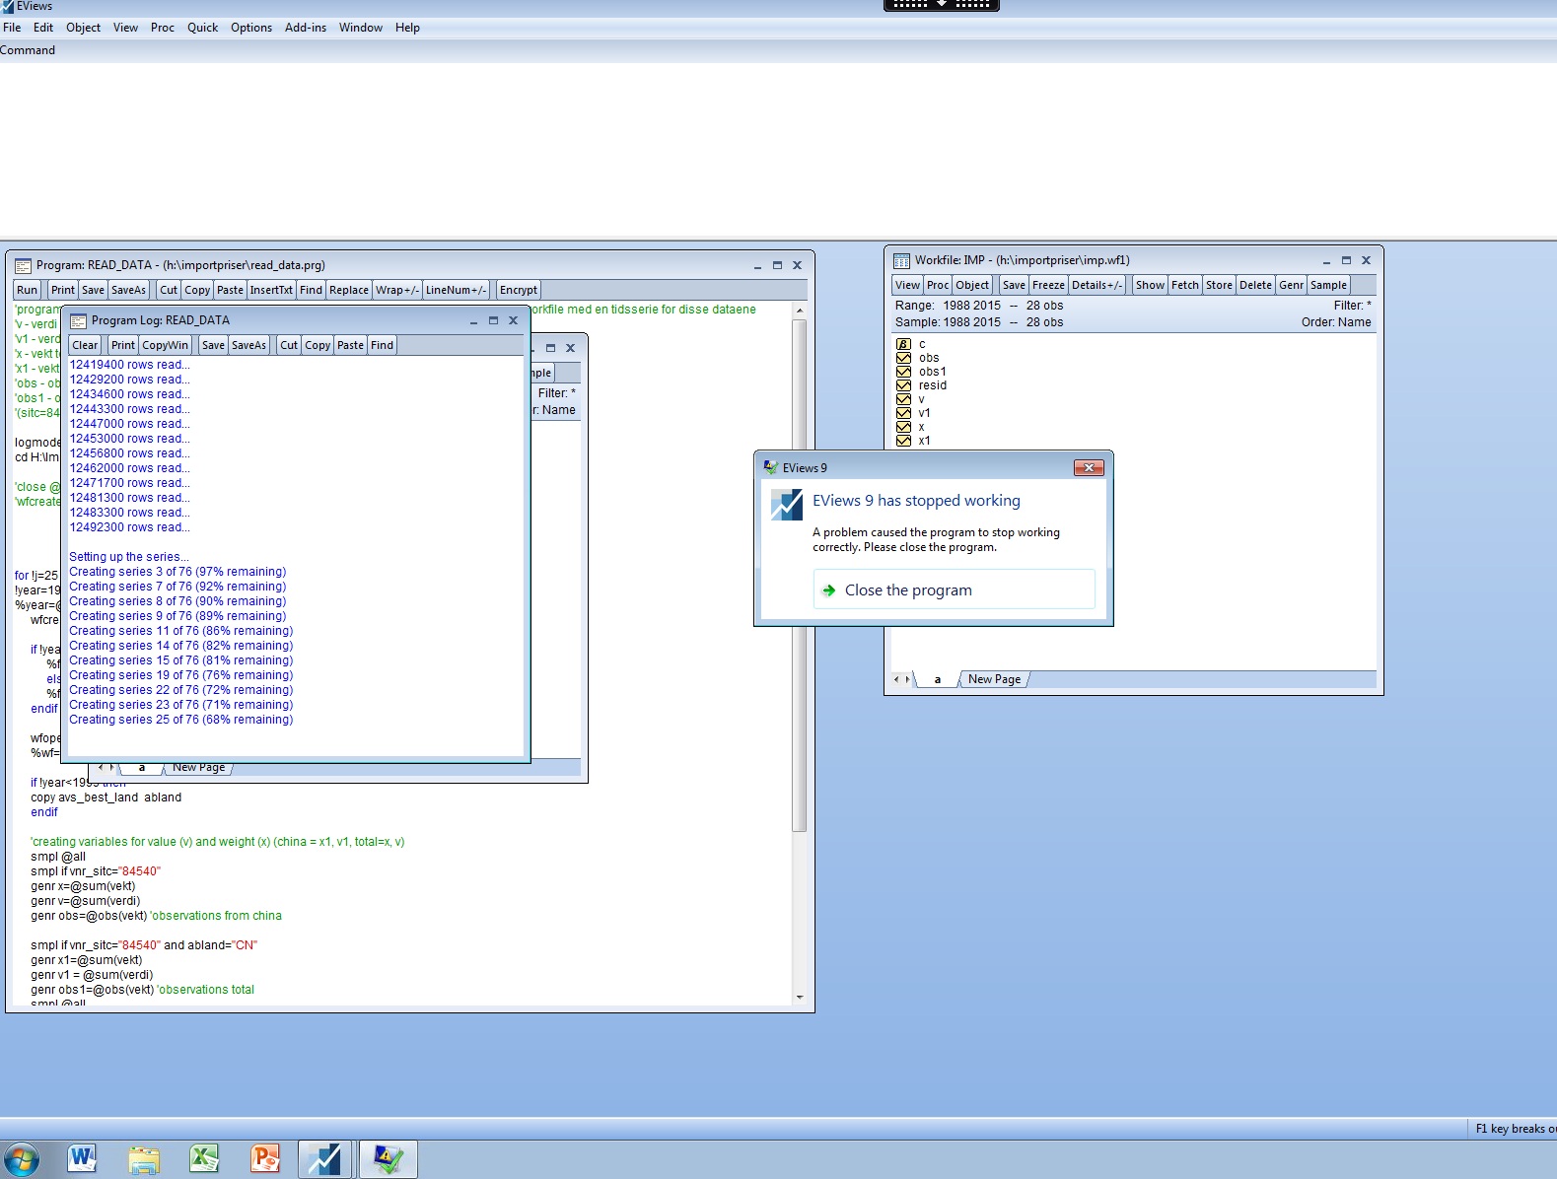This screenshot has height=1179, width=1557.
Task: Run the READ_DATA program
Action: click(x=27, y=290)
